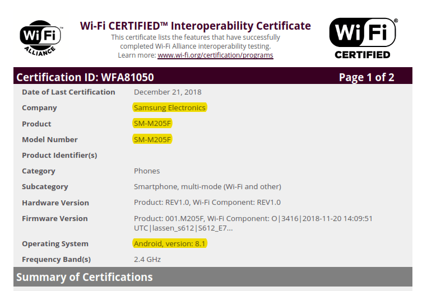Click the Phones category value
Viewport: 427px width, 291px height.
pyautogui.click(x=147, y=171)
